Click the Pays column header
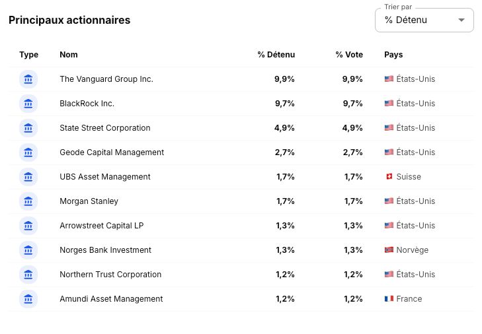 (x=393, y=55)
